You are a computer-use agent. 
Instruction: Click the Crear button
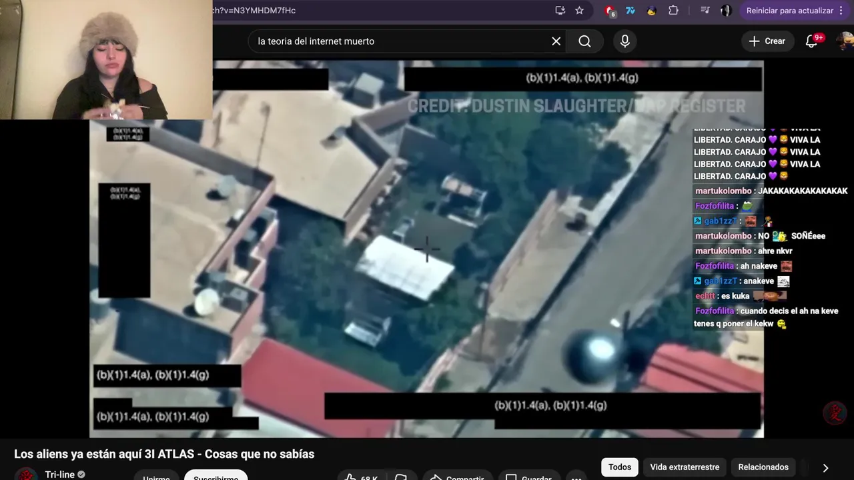(767, 41)
